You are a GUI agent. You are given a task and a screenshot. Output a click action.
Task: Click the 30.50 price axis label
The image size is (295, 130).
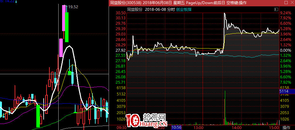tap(121, 13)
